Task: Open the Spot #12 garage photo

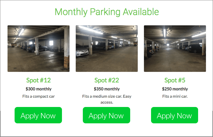Action: pos(38,48)
